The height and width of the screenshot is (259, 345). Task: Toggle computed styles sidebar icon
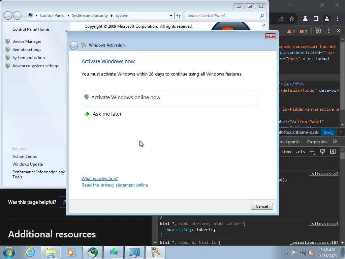(x=333, y=151)
